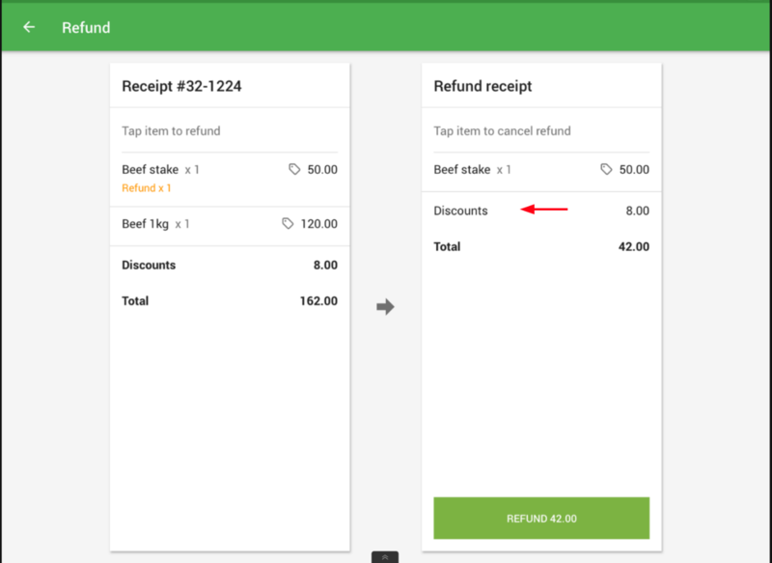
Task: Click the Refund receipt heading
Action: coord(482,86)
